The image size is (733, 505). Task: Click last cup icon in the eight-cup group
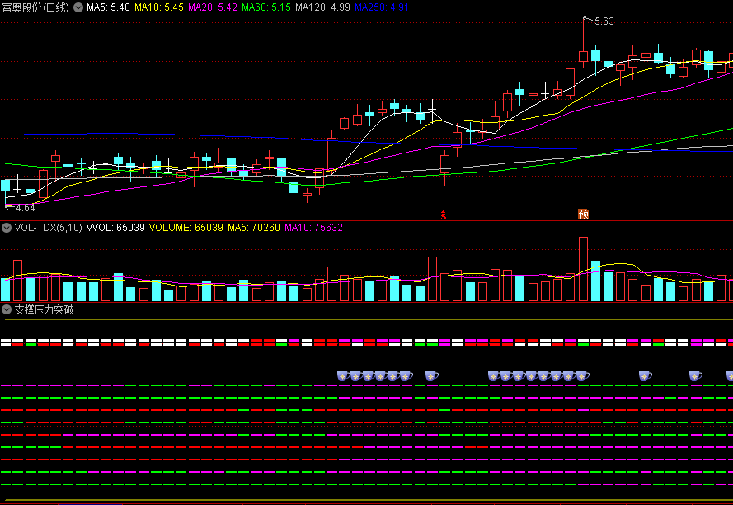point(582,375)
